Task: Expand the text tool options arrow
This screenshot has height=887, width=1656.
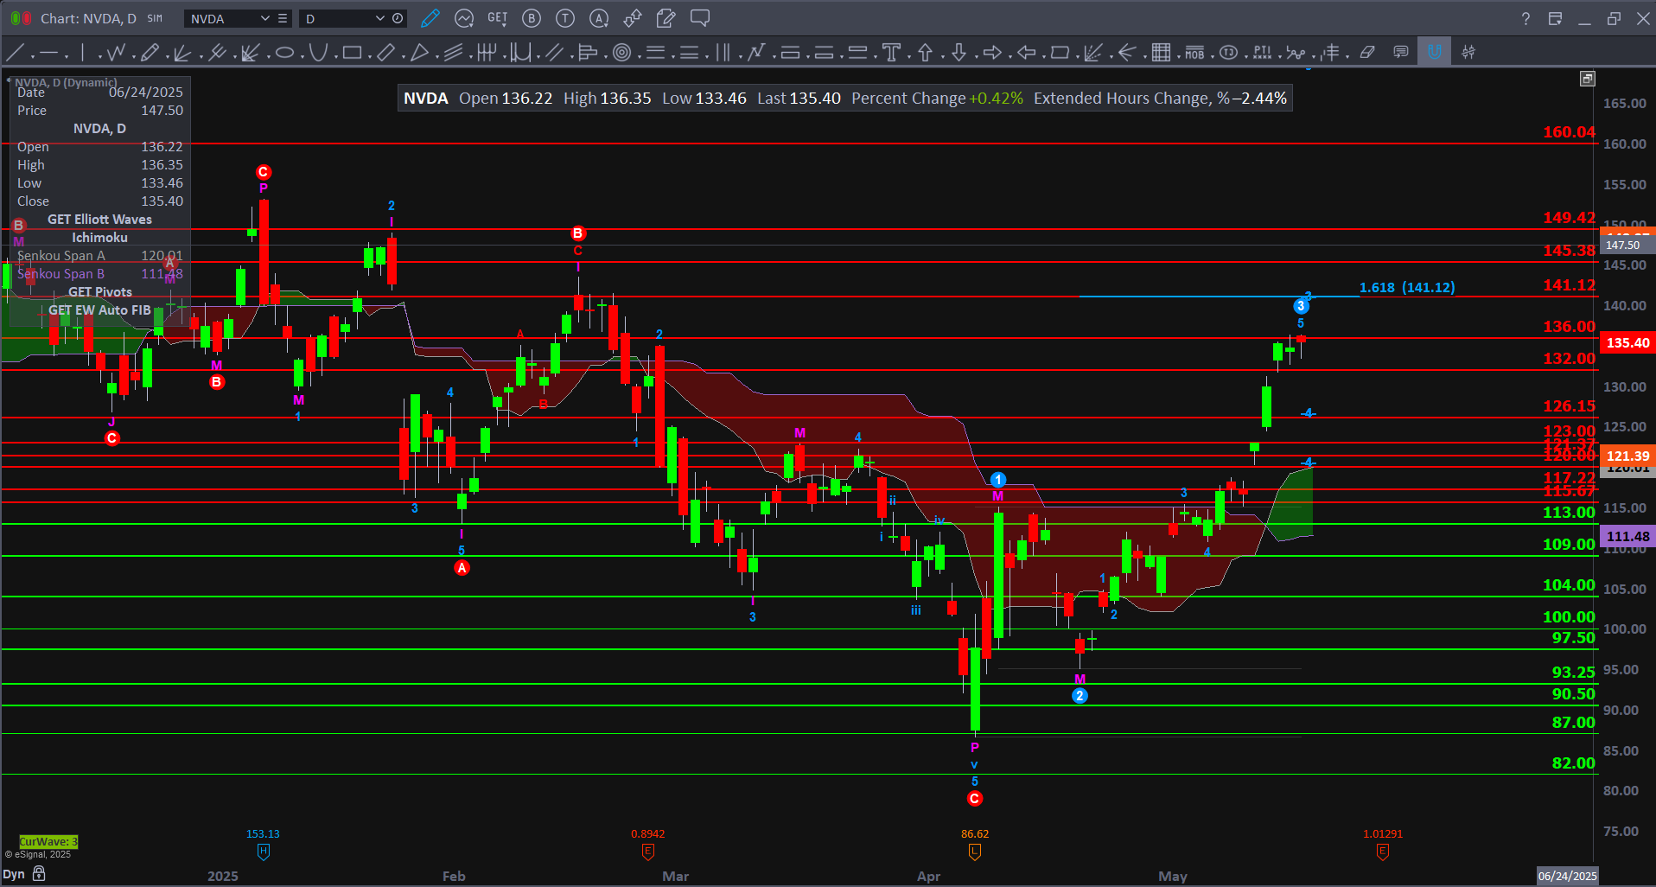Action: 908,57
